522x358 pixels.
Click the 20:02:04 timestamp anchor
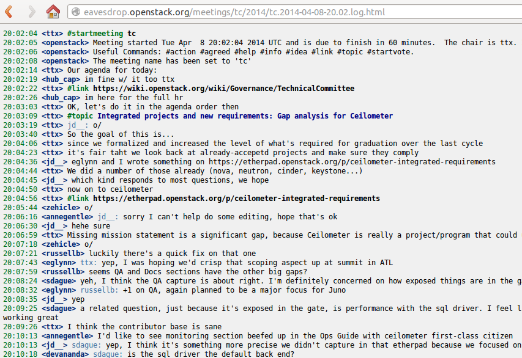pos(20,34)
